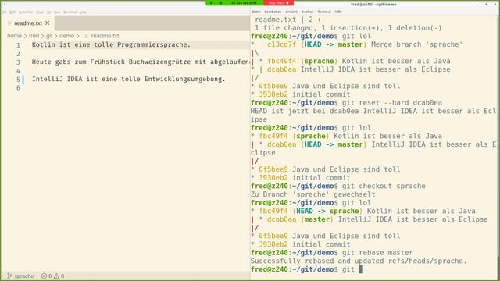Click the terminal title 'fred@z240: ~/git/demo'
500x281 pixels.
[x=373, y=5]
